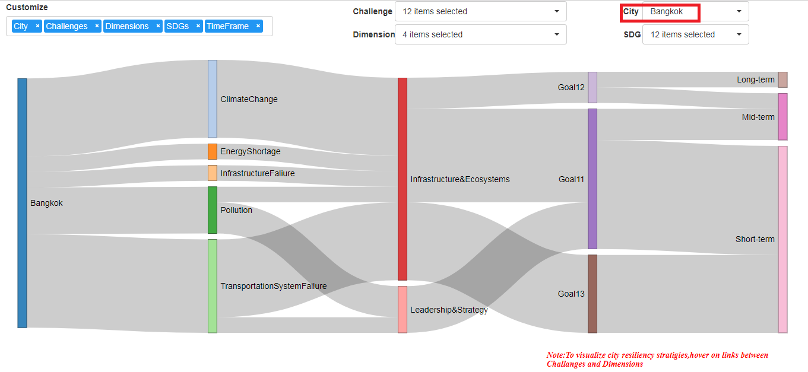
Task: Select the red Infrastructure&Ecosystems node
Action: pyautogui.click(x=403, y=179)
